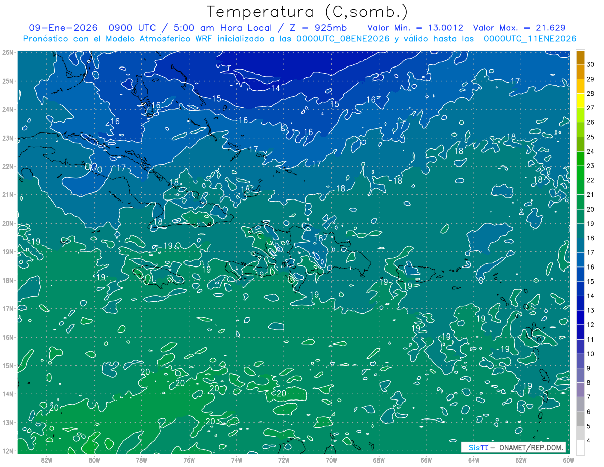Click the "26N" latitude axis label
The image size is (604, 467).
[x=7, y=52]
